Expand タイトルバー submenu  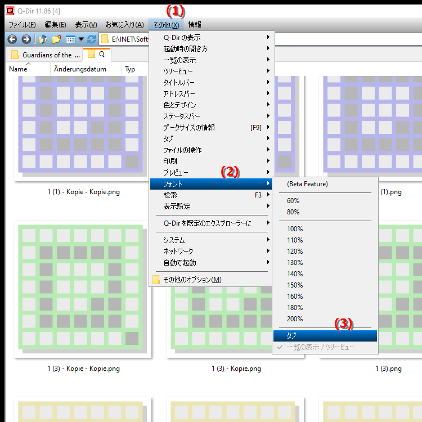pyautogui.click(x=211, y=82)
